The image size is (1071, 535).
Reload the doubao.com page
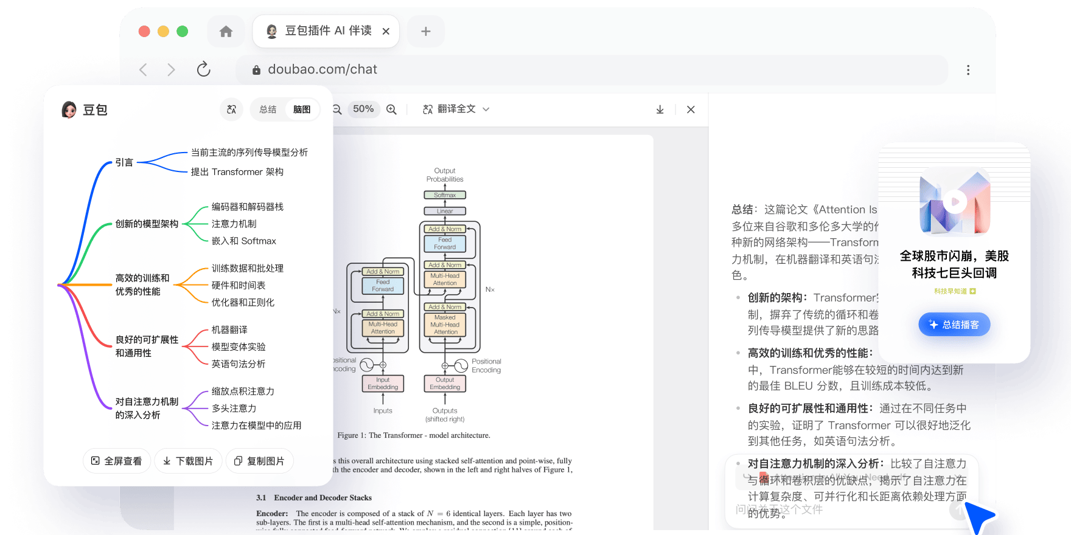[x=203, y=69]
